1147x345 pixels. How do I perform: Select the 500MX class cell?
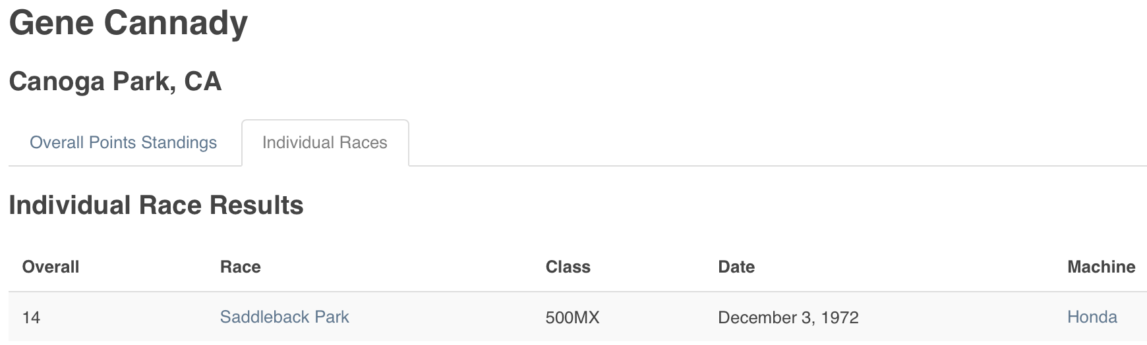point(573,317)
